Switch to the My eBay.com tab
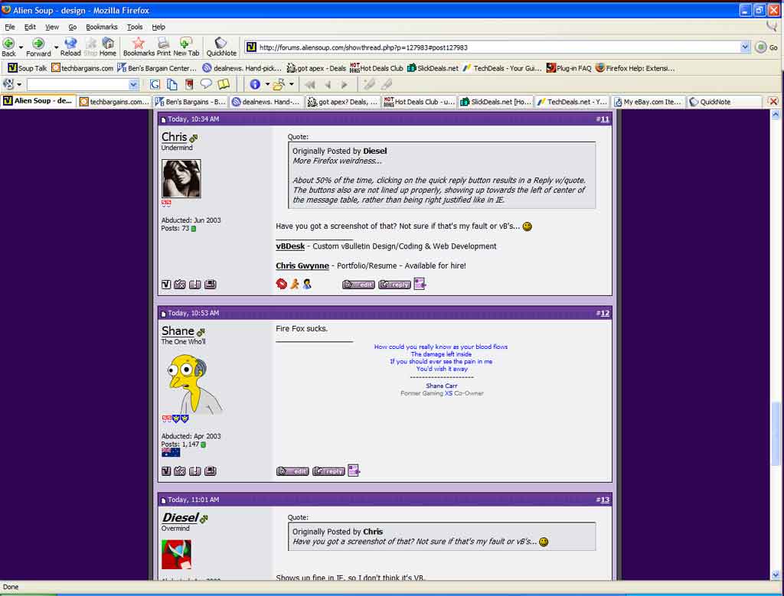Image resolution: width=784 pixels, height=596 pixels. [x=648, y=102]
